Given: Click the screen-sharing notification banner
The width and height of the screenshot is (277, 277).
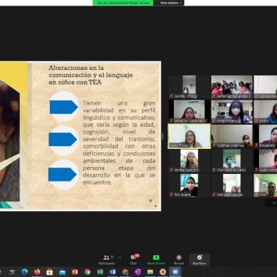Looking at the screenshot, I should coord(123,3).
